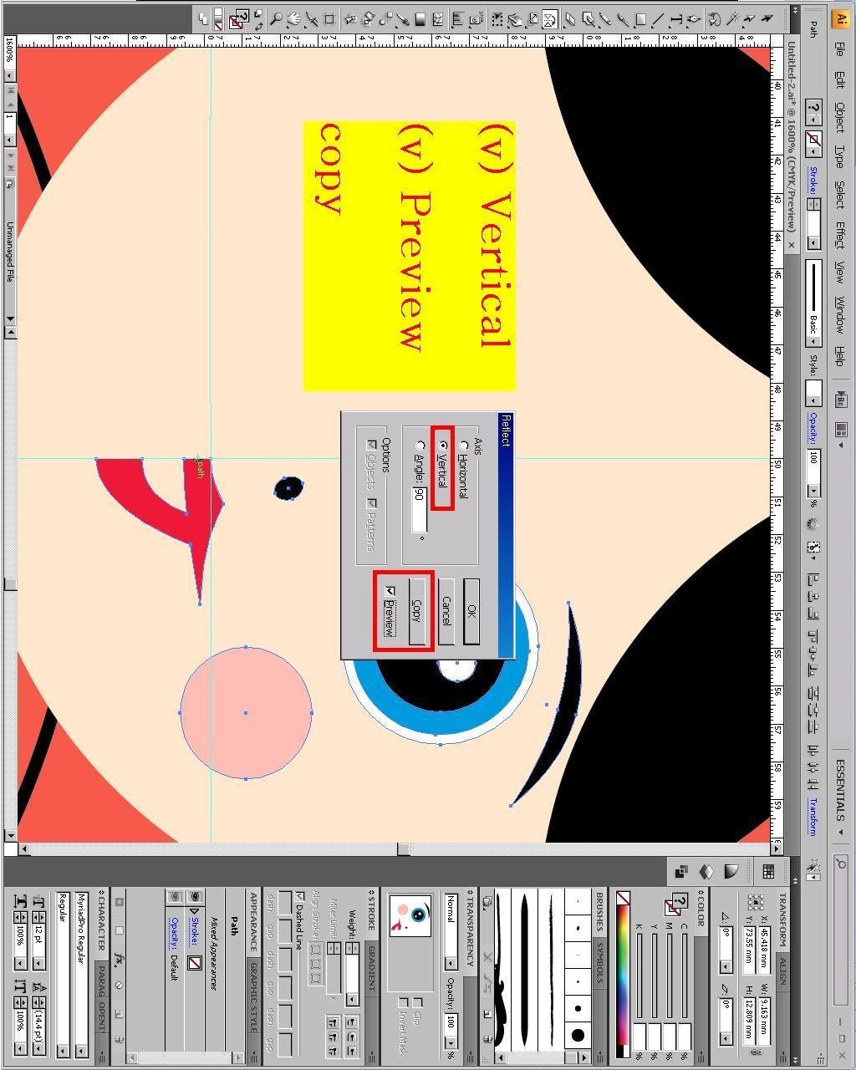
Task: Select the Blend tool
Action: tap(385, 18)
